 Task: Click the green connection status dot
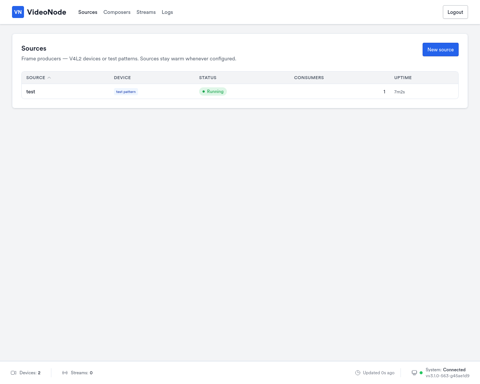(x=421, y=373)
